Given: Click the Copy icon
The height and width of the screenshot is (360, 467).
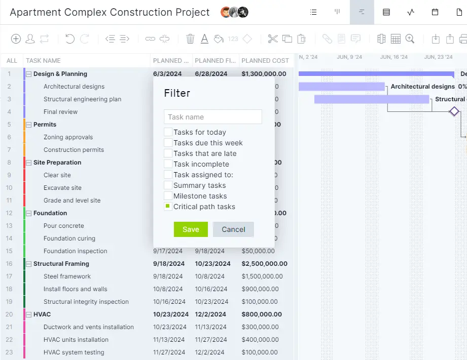Looking at the screenshot, I should coord(287,39).
